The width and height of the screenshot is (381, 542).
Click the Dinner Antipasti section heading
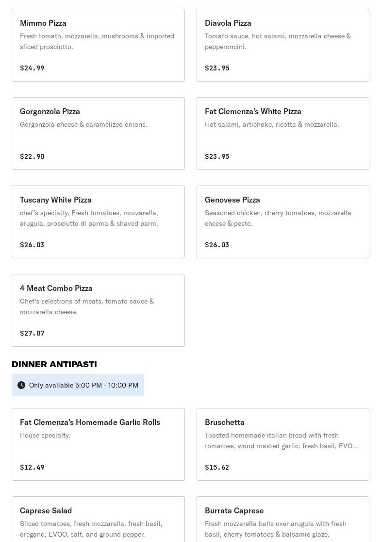(54, 364)
